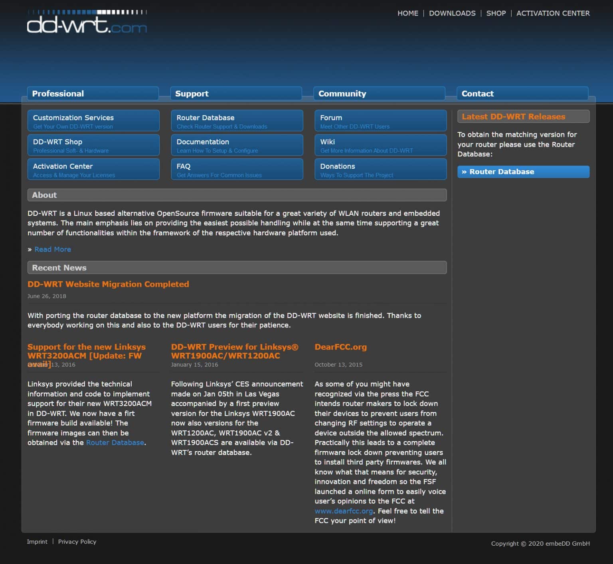The width and height of the screenshot is (613, 564).
Task: Click the Donations tile
Action: point(380,170)
